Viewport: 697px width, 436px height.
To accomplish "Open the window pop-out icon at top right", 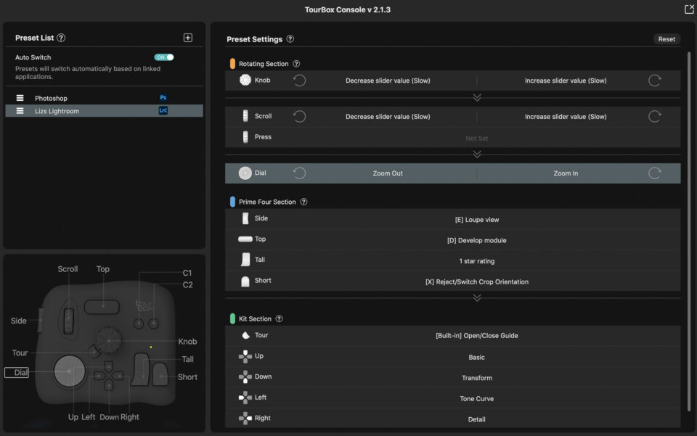I will click(x=689, y=9).
